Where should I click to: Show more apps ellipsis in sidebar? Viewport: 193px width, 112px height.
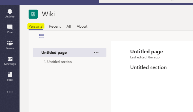point(10,92)
